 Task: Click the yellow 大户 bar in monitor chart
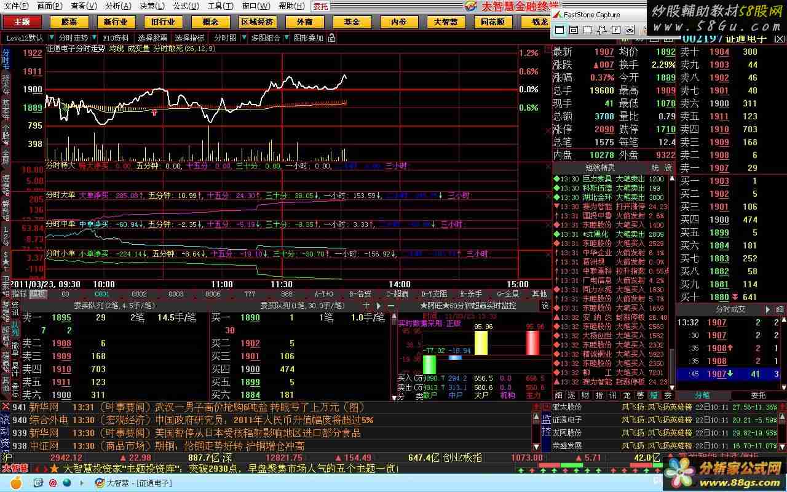[481, 343]
